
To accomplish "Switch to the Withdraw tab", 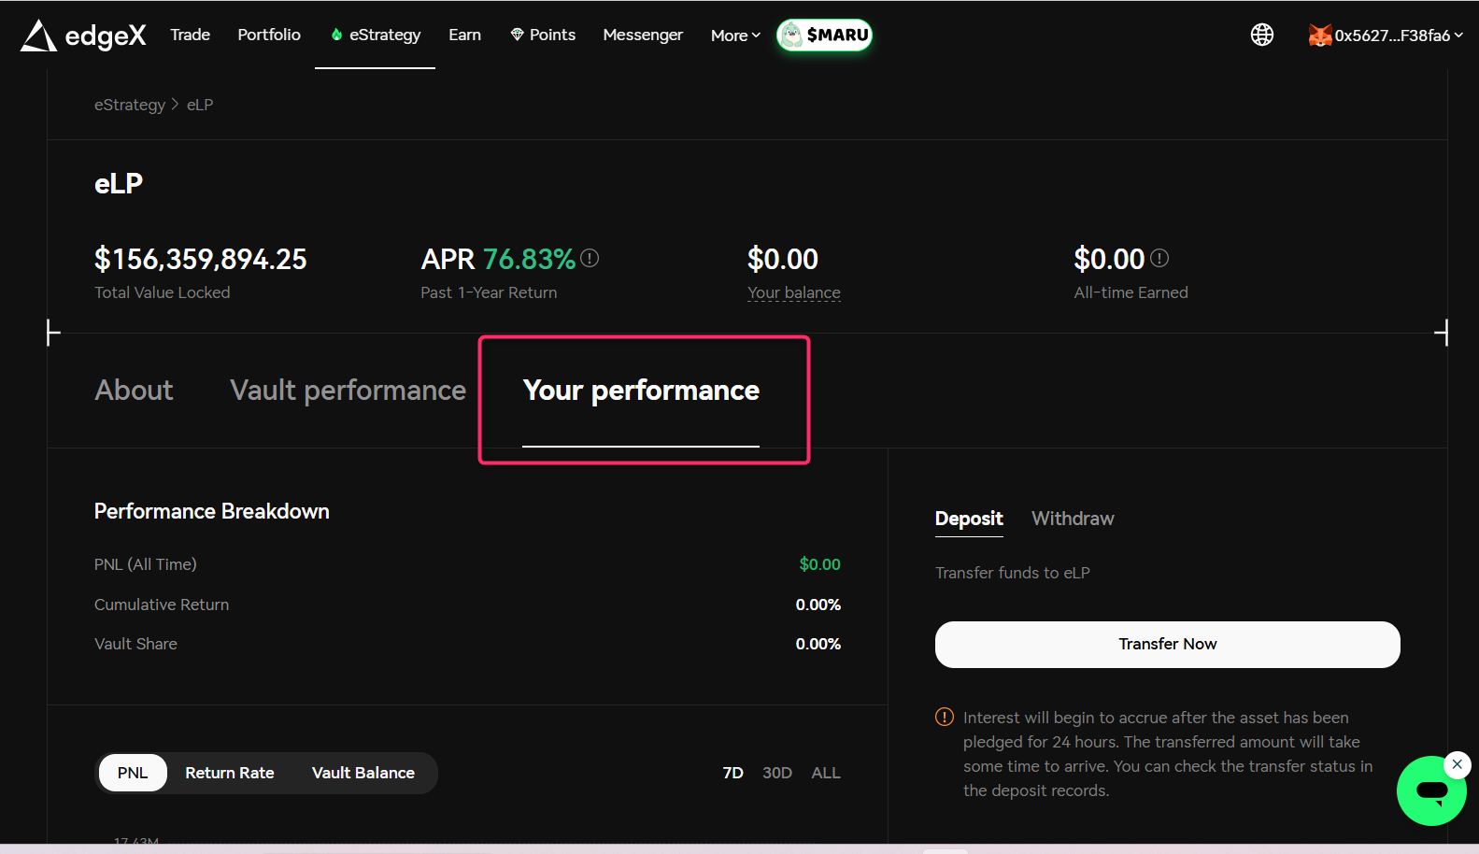I will [1073, 519].
